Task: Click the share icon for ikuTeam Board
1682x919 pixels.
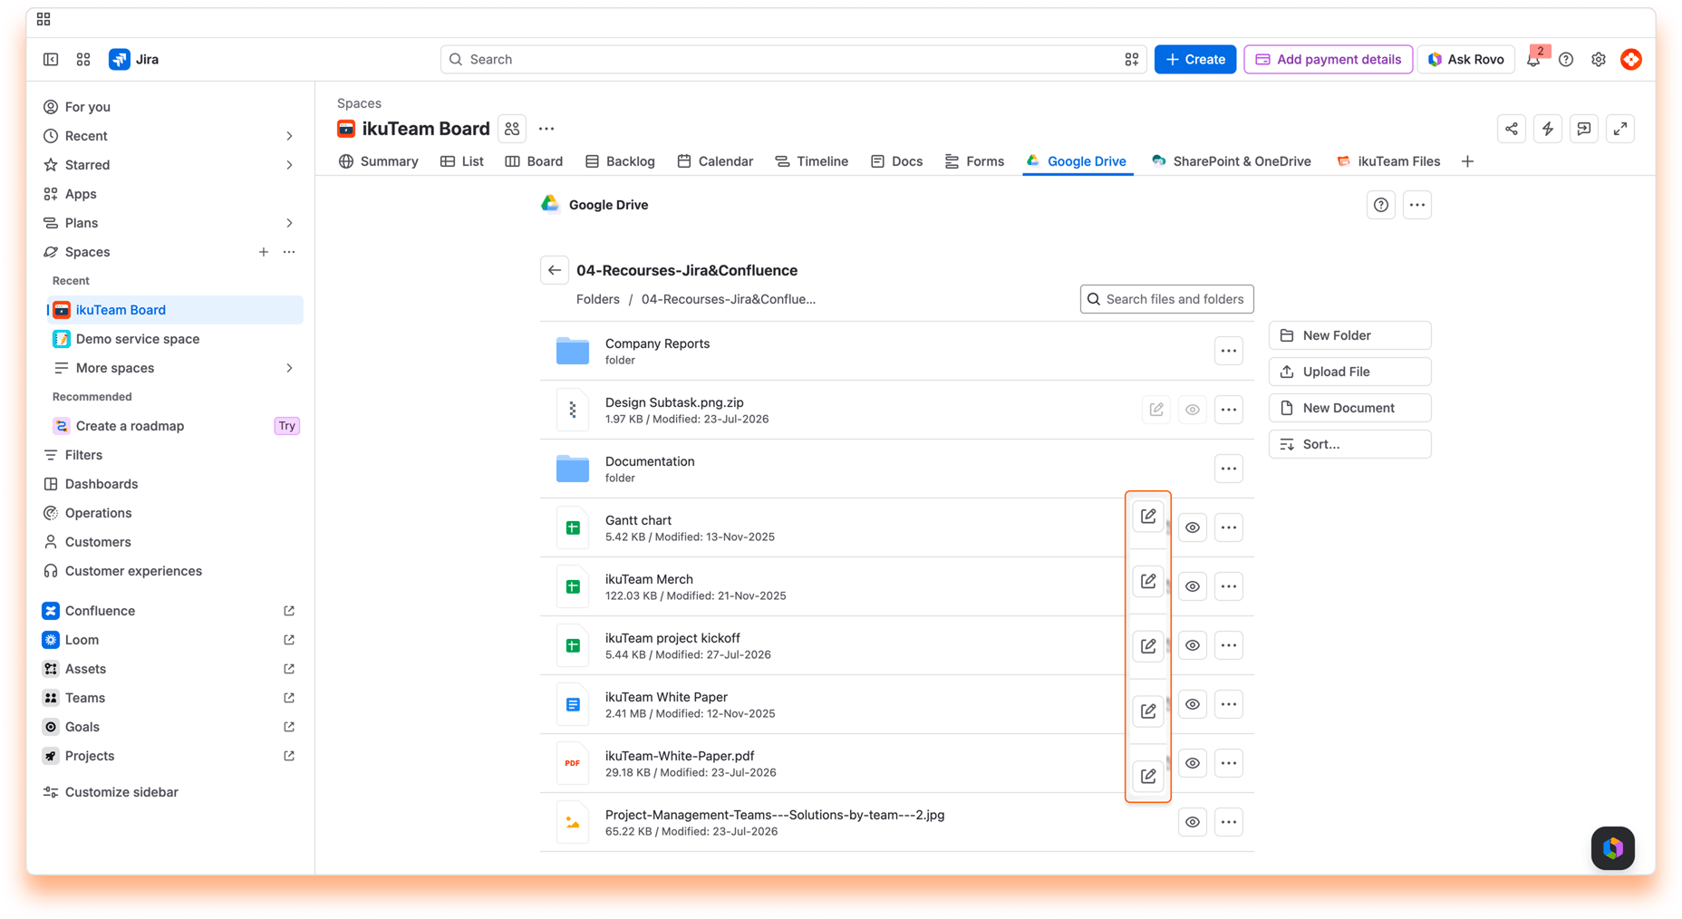Action: 1512,129
